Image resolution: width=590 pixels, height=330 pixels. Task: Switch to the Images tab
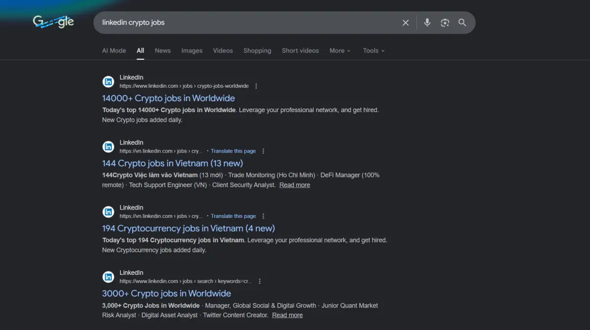pyautogui.click(x=192, y=51)
